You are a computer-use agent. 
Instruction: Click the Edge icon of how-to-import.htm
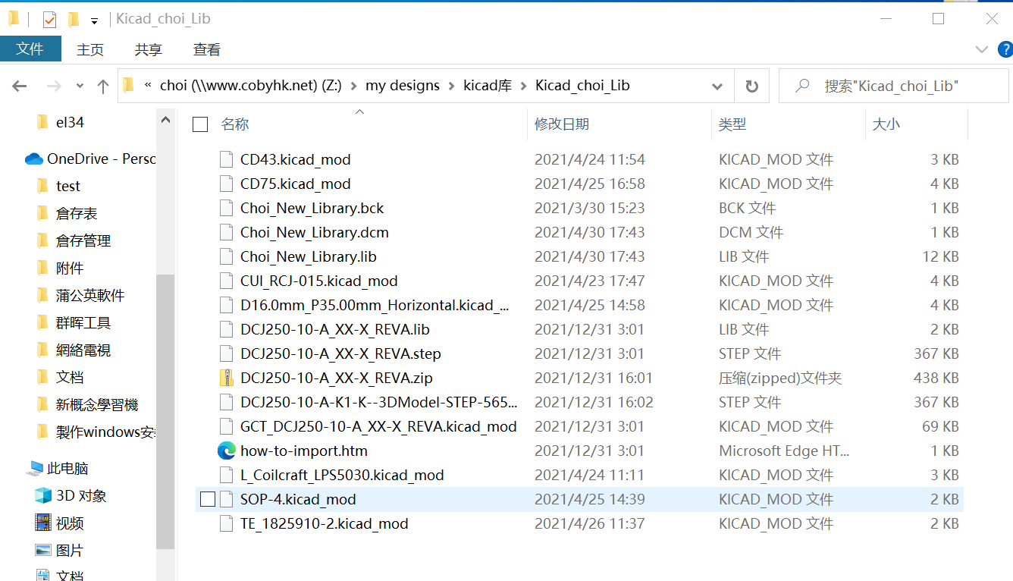click(x=226, y=451)
